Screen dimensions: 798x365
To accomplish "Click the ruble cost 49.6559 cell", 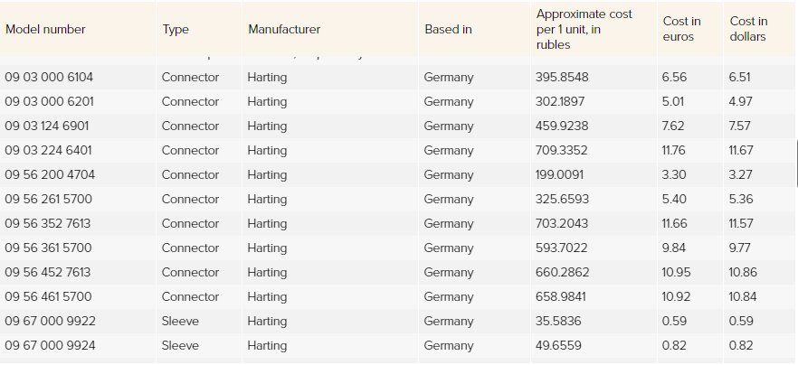I will coord(557,346).
